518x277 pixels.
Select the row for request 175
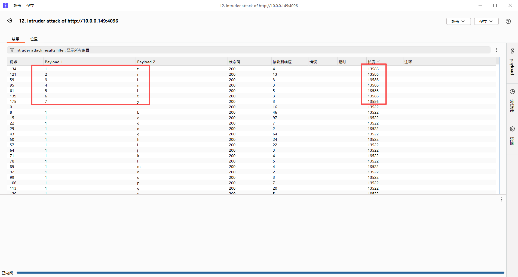(x=251, y=101)
